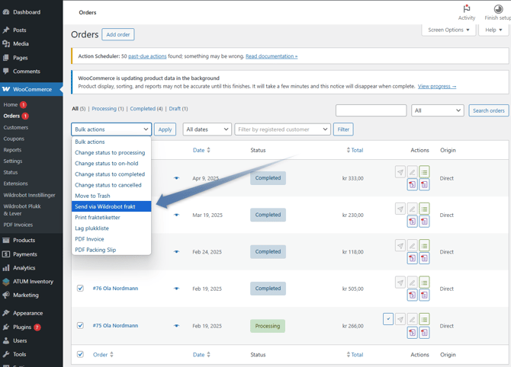Open the View progress link
This screenshot has height=367, width=511.
(x=437, y=86)
